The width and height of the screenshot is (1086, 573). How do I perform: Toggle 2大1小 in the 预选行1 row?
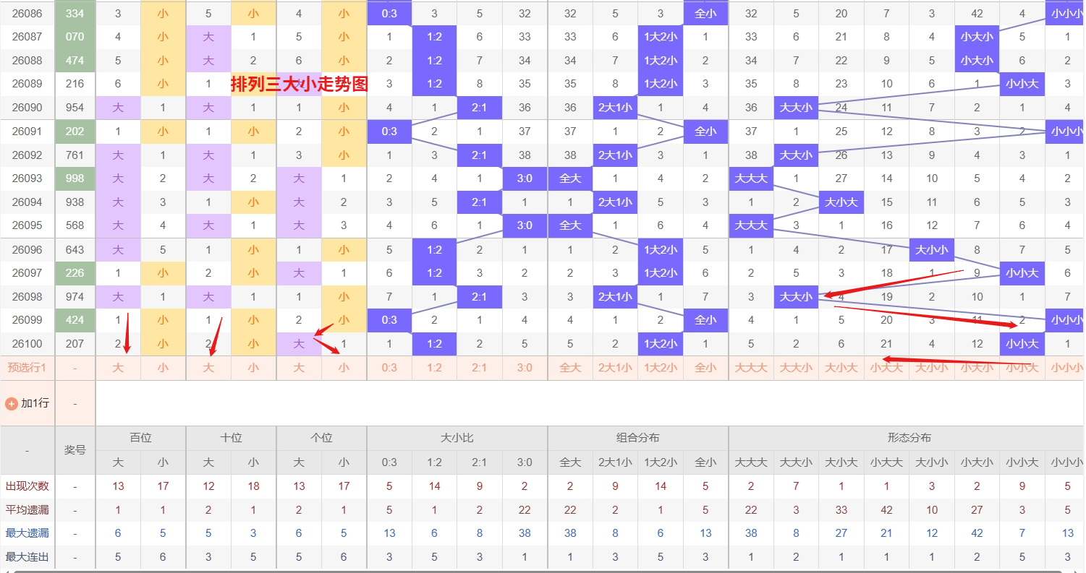click(x=615, y=368)
